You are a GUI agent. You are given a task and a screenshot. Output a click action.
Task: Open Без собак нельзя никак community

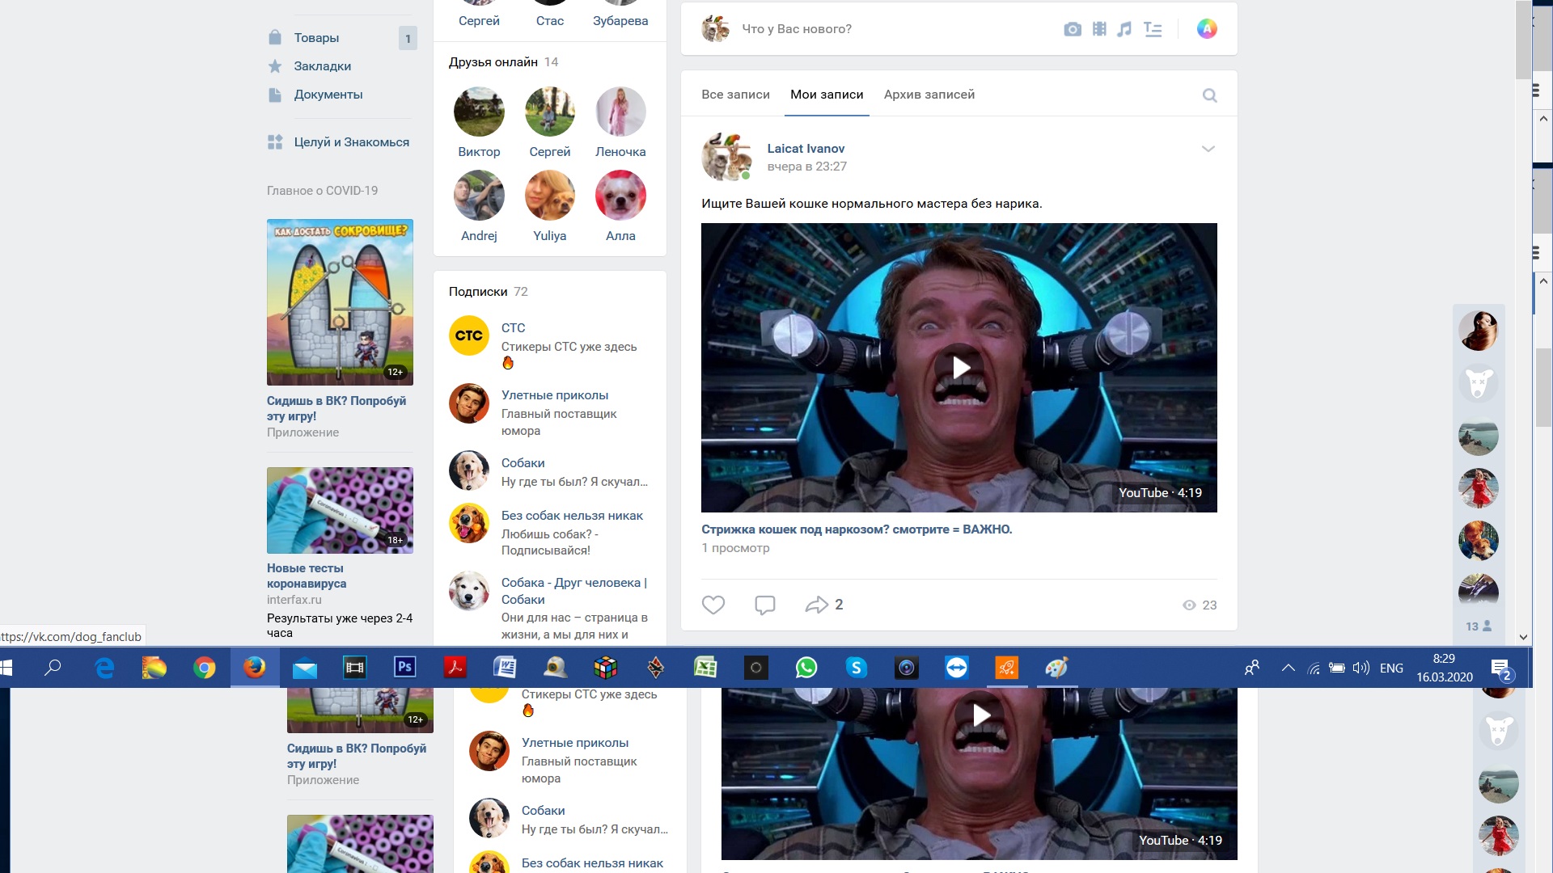click(572, 516)
